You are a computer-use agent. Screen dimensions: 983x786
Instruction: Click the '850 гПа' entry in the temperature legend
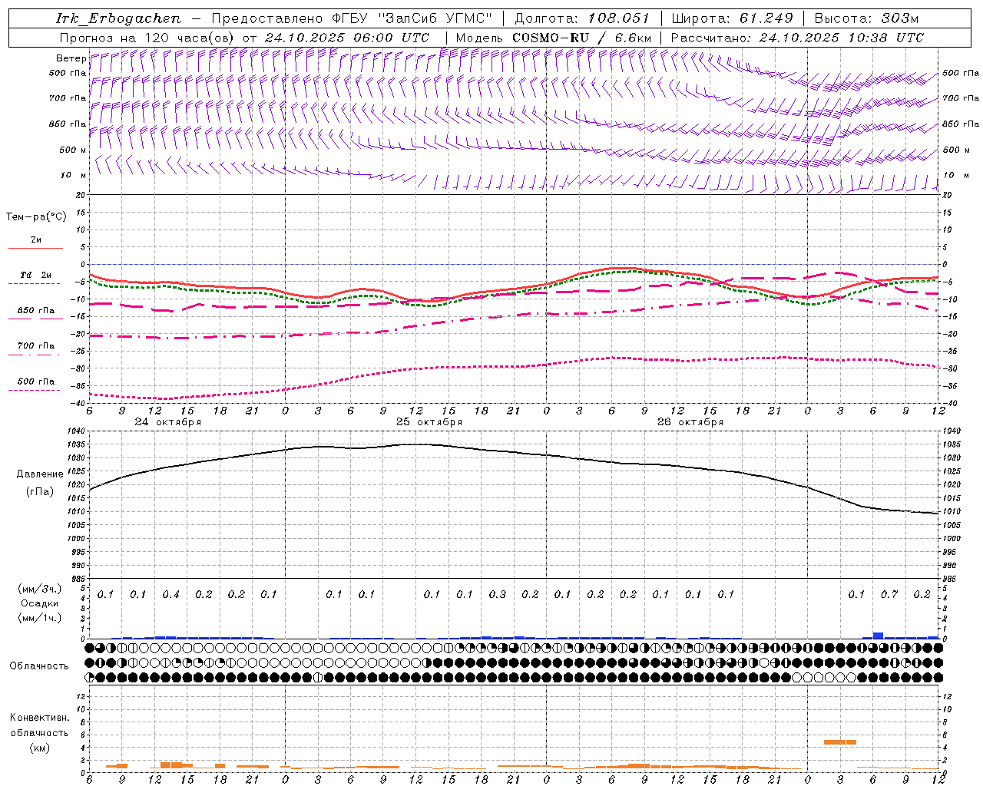tap(35, 311)
